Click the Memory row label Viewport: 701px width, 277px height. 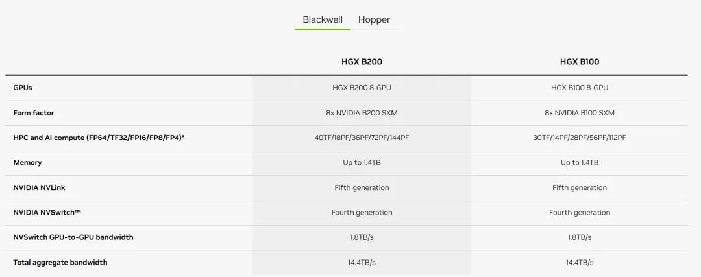click(27, 163)
